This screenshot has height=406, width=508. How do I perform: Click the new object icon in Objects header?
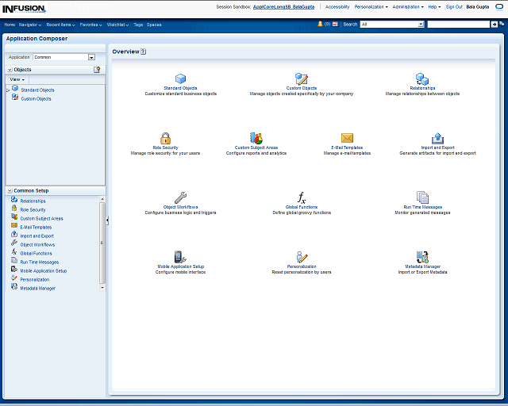click(x=97, y=70)
